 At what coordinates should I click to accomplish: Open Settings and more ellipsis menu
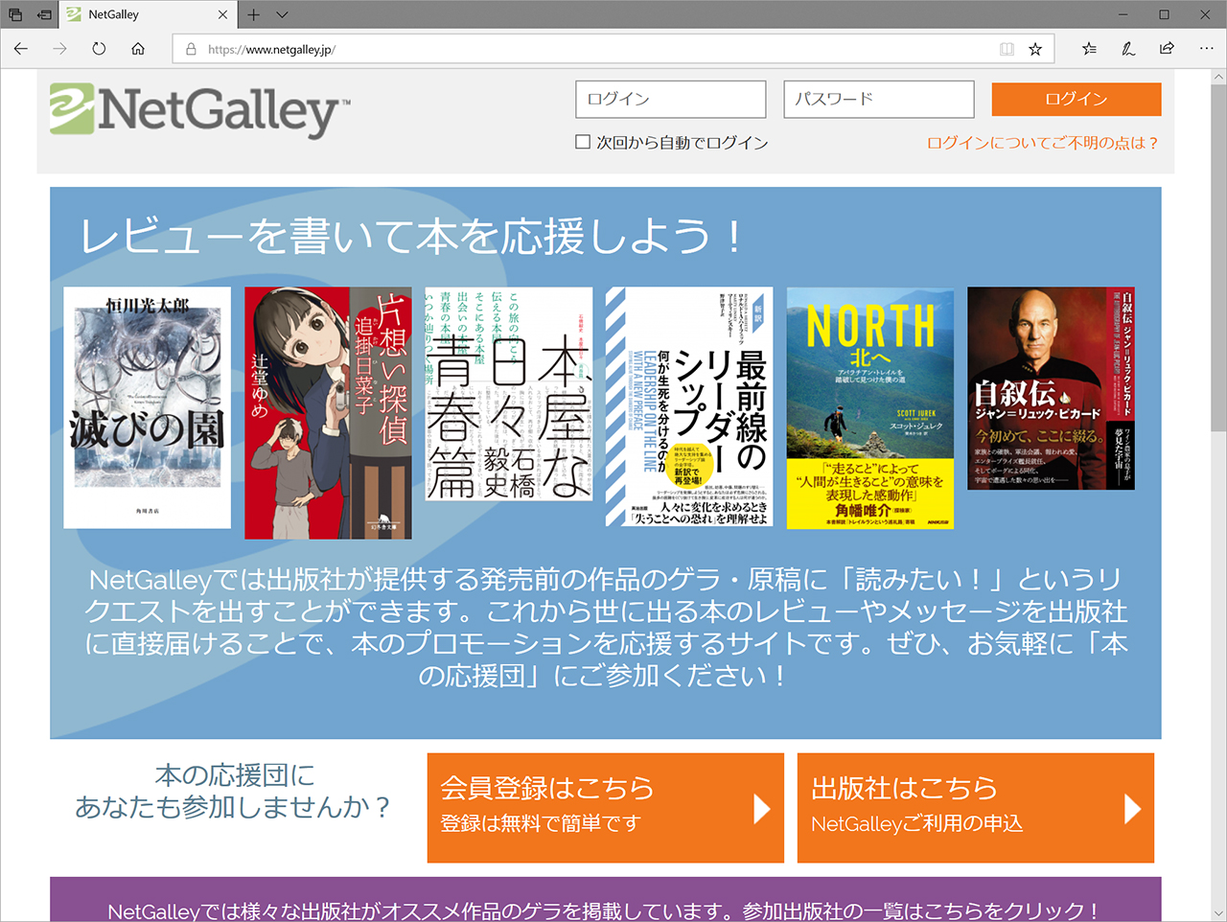[1206, 49]
